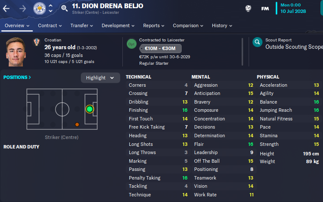The image size is (323, 202).
Task: Go forward with the right arrow
Action: [x=22, y=9]
